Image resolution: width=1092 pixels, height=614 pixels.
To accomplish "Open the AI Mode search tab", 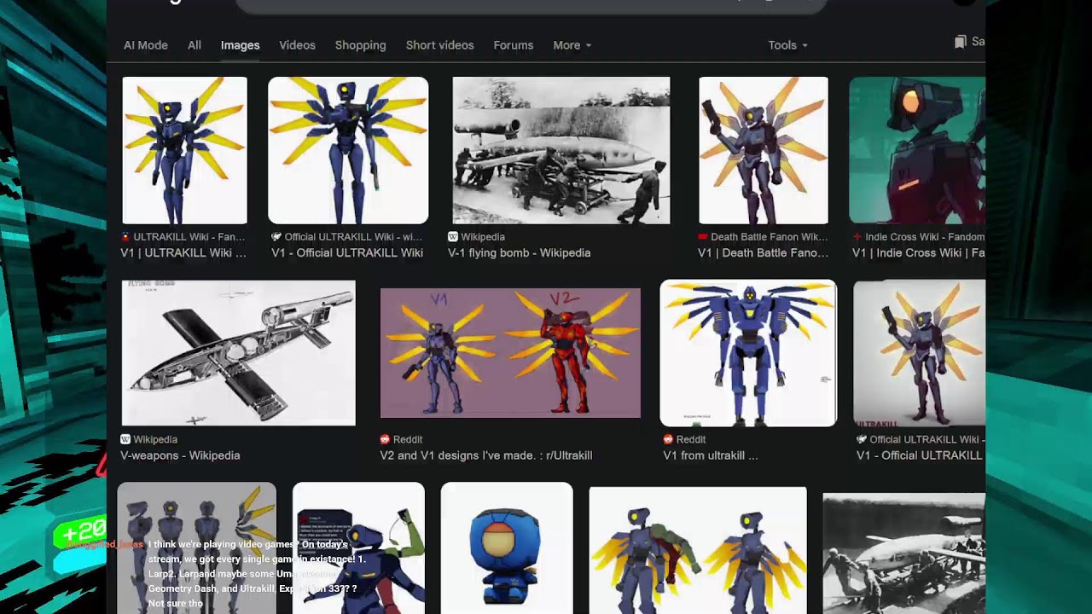I will point(146,45).
